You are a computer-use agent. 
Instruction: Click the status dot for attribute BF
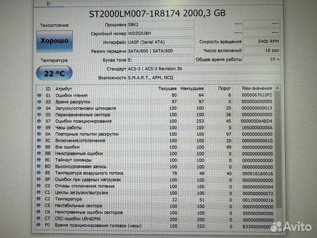(39, 179)
